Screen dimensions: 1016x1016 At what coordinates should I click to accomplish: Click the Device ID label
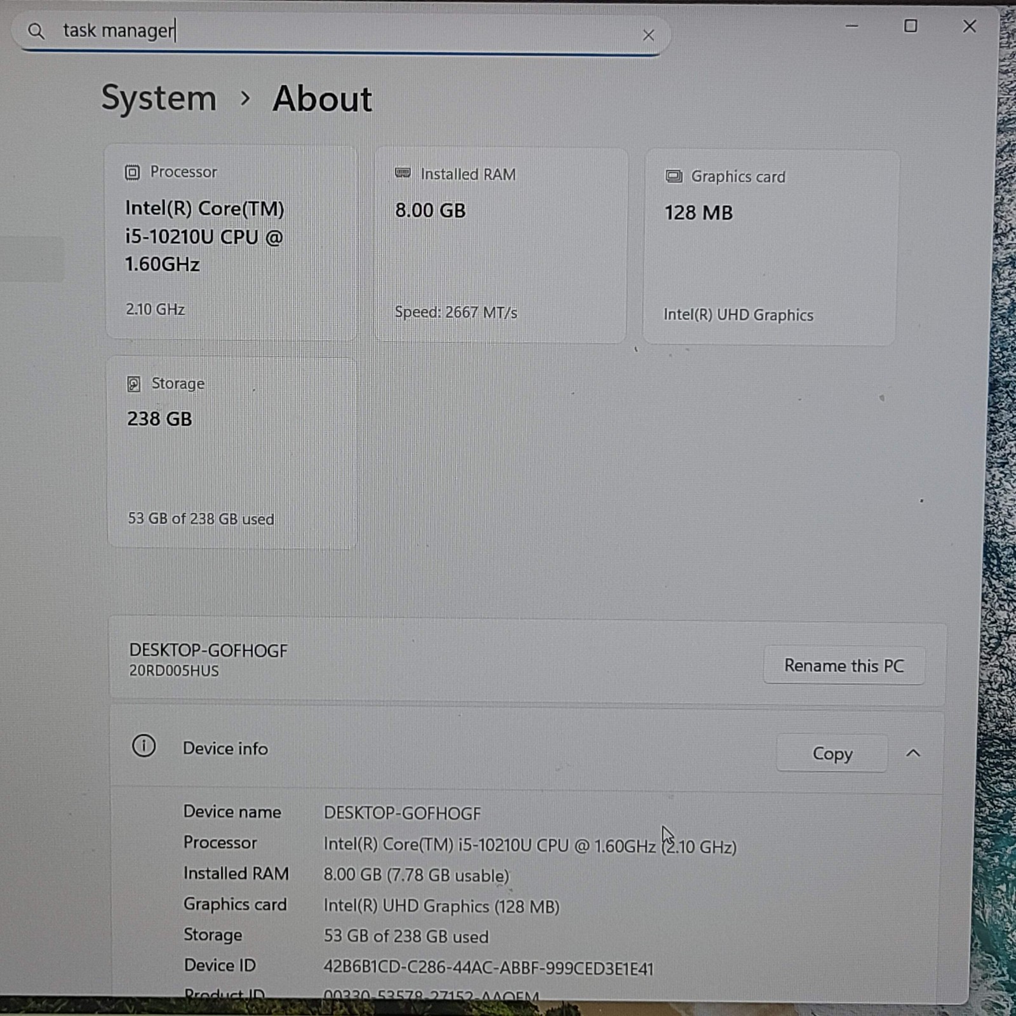click(x=220, y=965)
